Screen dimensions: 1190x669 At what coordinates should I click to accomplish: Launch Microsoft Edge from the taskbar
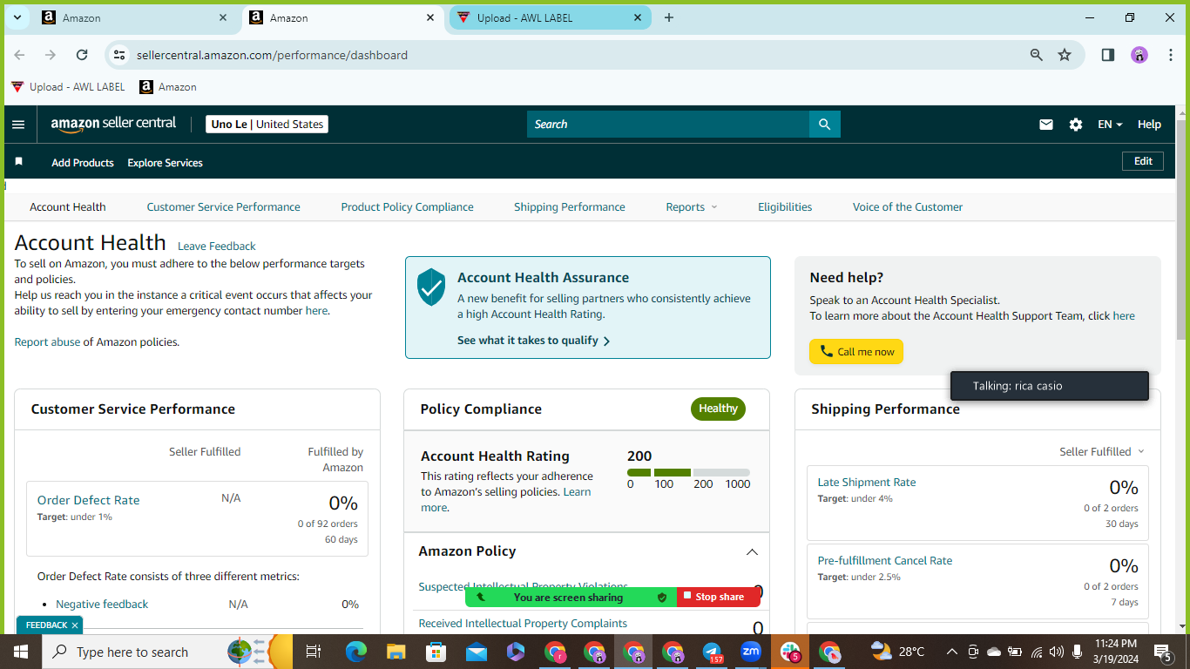[x=356, y=652]
